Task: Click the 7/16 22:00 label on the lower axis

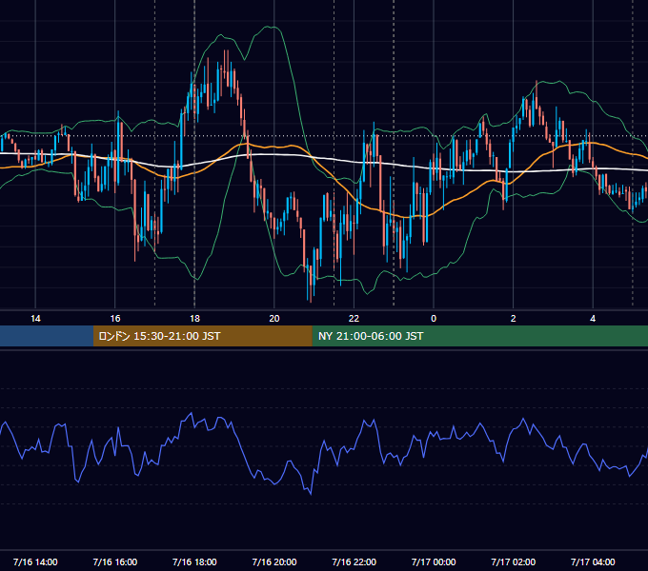Action: (x=354, y=561)
